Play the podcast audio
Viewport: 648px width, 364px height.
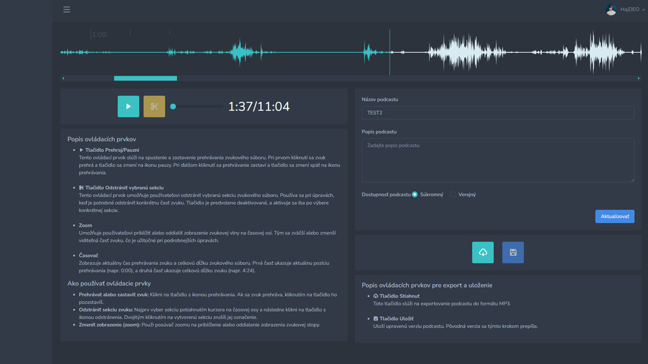[129, 107]
